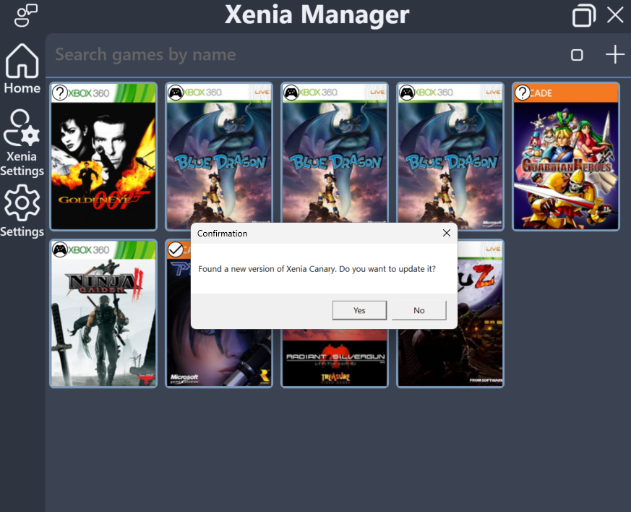Select the Guardian Heroes game cover

pos(565,157)
